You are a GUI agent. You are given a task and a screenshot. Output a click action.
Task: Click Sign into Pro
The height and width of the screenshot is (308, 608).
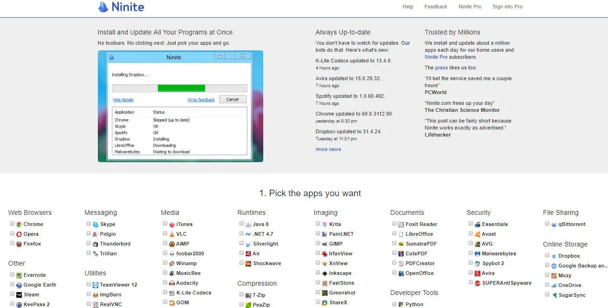pyautogui.click(x=507, y=7)
